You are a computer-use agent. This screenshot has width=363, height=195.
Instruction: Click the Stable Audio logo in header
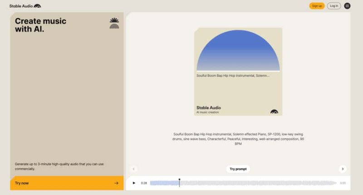[25, 6]
